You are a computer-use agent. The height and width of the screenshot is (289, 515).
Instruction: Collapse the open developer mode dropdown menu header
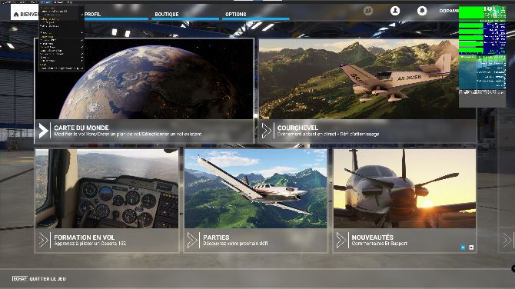[46, 2]
